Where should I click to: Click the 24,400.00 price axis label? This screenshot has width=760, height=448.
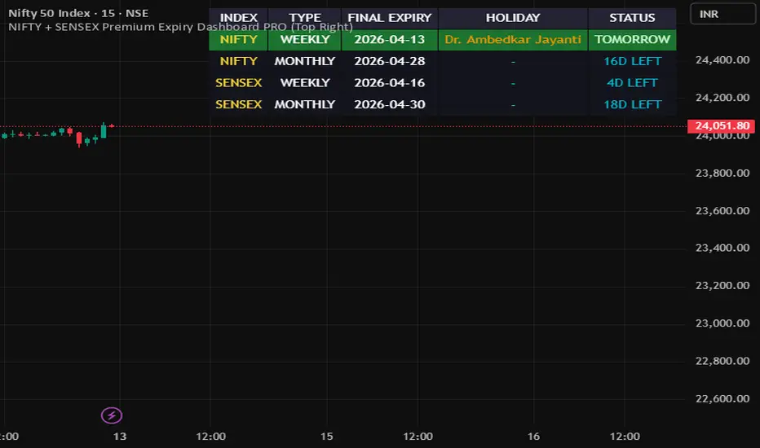point(722,60)
